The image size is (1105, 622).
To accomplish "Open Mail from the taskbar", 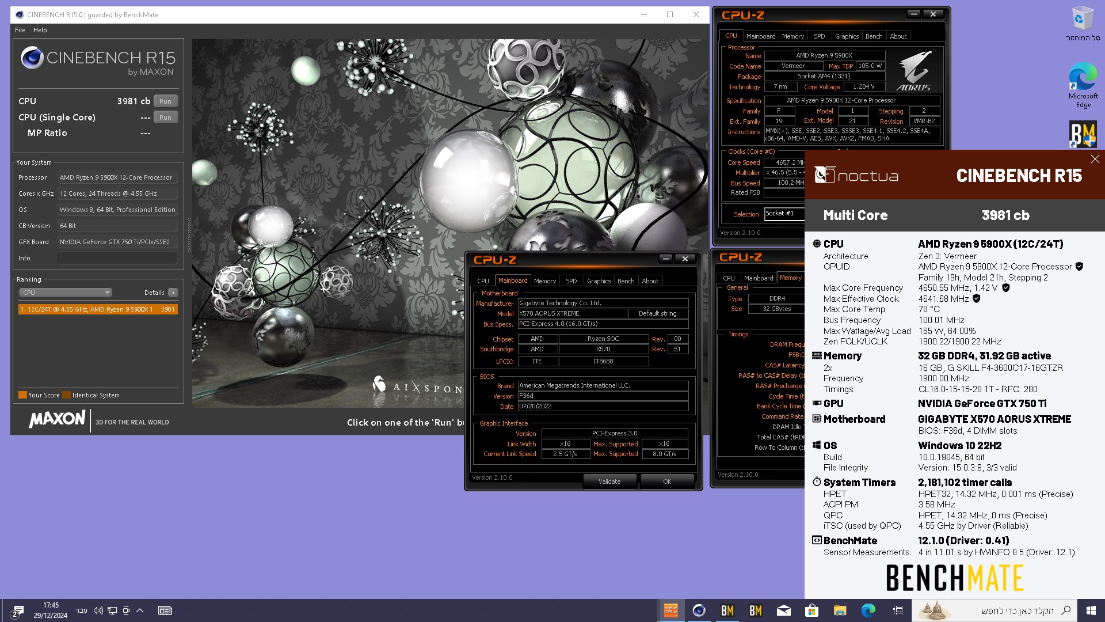I will click(x=783, y=610).
